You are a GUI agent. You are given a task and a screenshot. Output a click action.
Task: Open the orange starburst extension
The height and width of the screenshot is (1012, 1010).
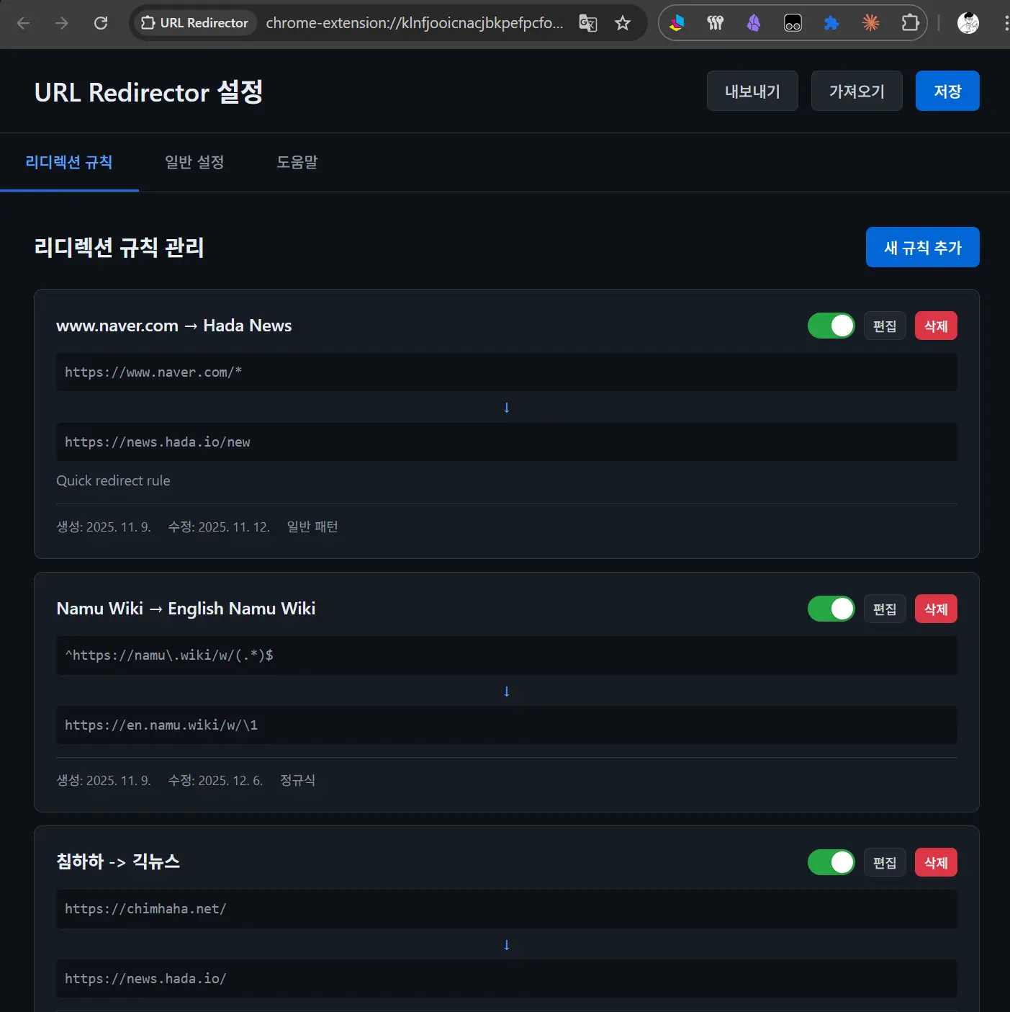point(870,23)
